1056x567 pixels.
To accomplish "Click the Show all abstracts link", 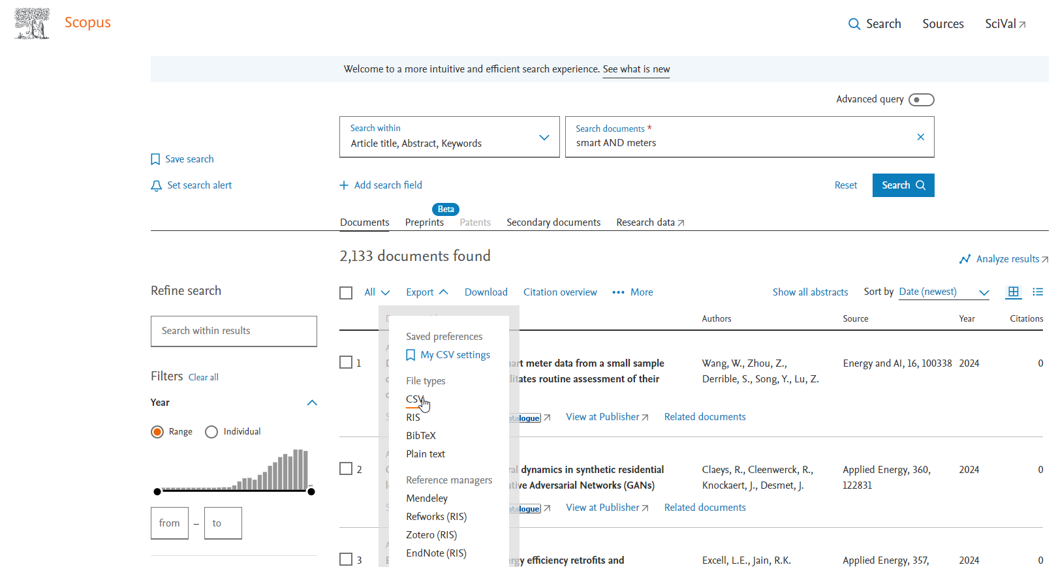I will (x=810, y=292).
